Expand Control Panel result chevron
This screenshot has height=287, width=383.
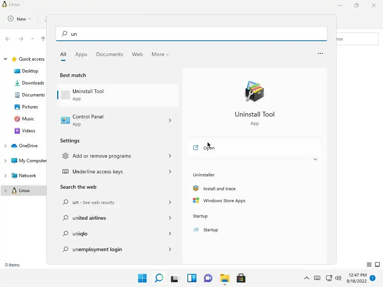click(170, 120)
